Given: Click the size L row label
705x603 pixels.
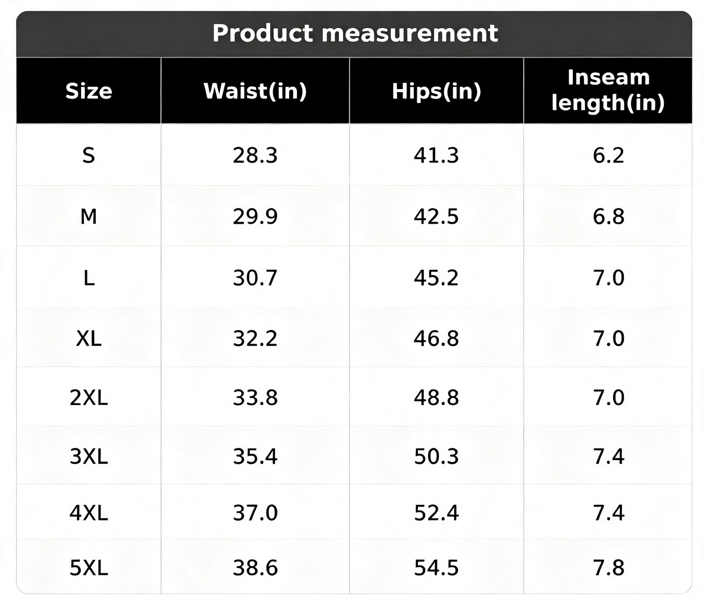Looking at the screenshot, I should [89, 278].
